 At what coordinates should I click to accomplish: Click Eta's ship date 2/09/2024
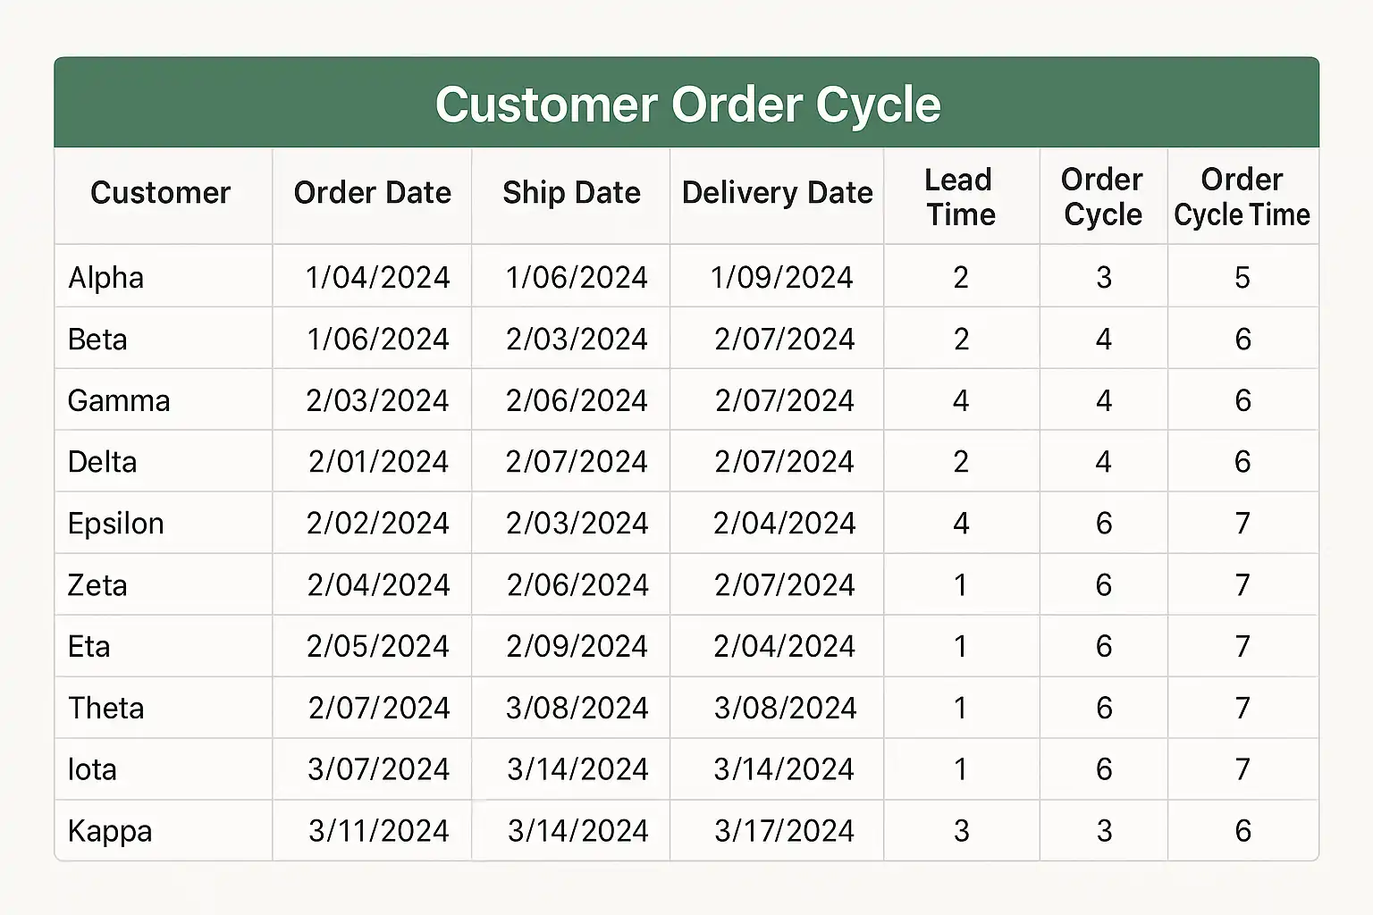click(577, 647)
